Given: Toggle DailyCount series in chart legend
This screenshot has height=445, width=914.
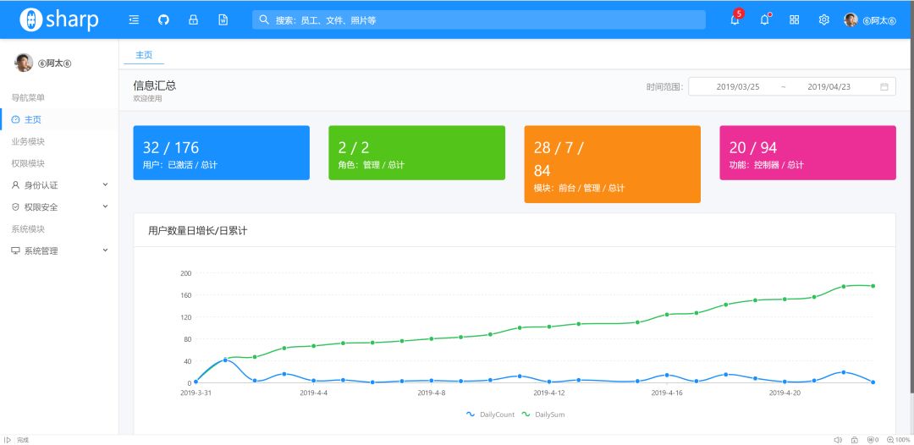Looking at the screenshot, I should pyautogui.click(x=490, y=415).
